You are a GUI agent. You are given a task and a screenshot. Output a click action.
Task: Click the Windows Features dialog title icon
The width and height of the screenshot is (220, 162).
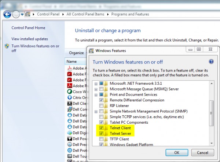(x=91, y=51)
